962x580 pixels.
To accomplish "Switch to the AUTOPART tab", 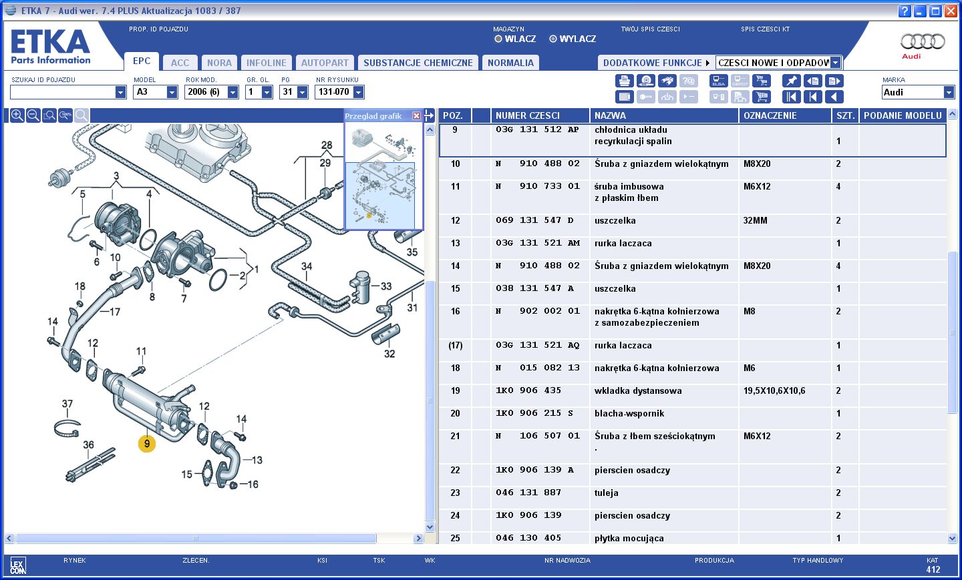I will tap(325, 63).
